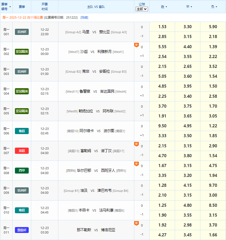
Task: Click the 非洲杯 badge on the 埃及 row
Action: (22, 190)
